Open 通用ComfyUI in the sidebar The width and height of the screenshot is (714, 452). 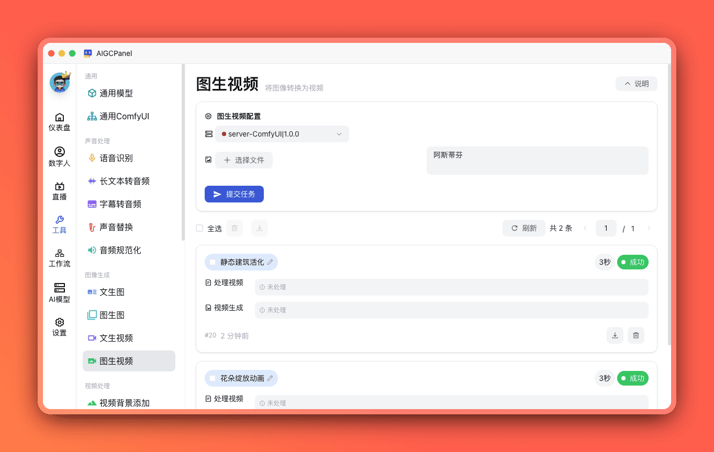coord(129,116)
